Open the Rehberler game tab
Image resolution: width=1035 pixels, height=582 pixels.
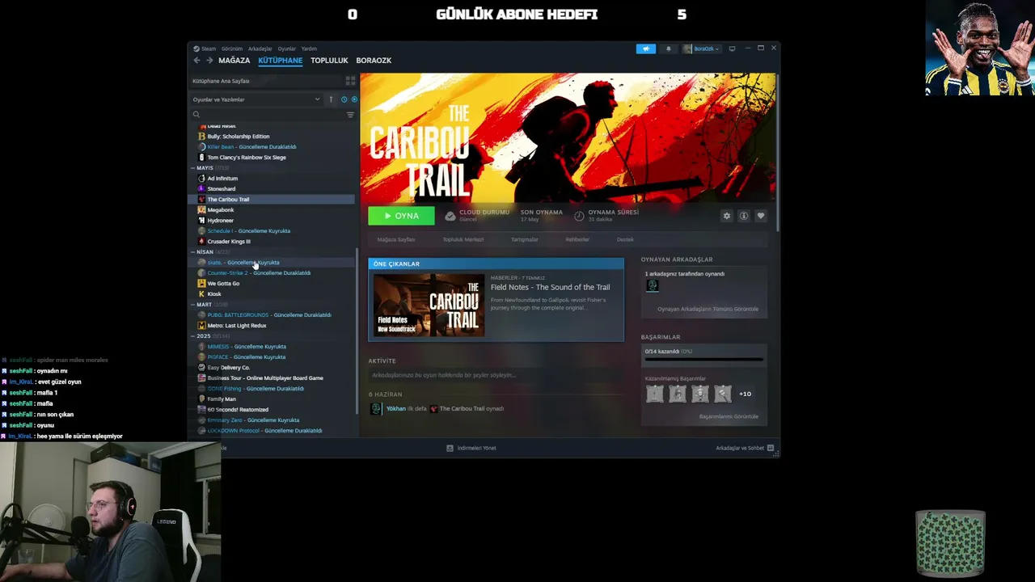577,239
